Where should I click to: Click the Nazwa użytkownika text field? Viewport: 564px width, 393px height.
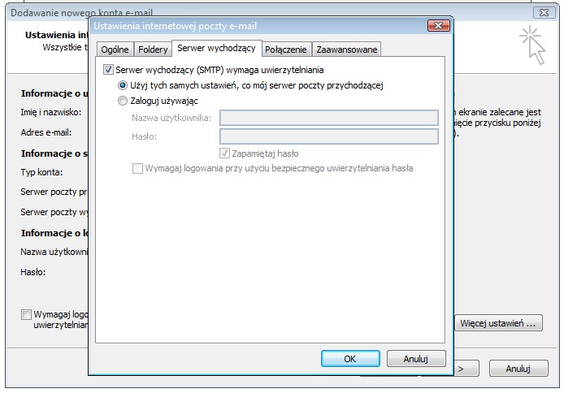tap(328, 119)
